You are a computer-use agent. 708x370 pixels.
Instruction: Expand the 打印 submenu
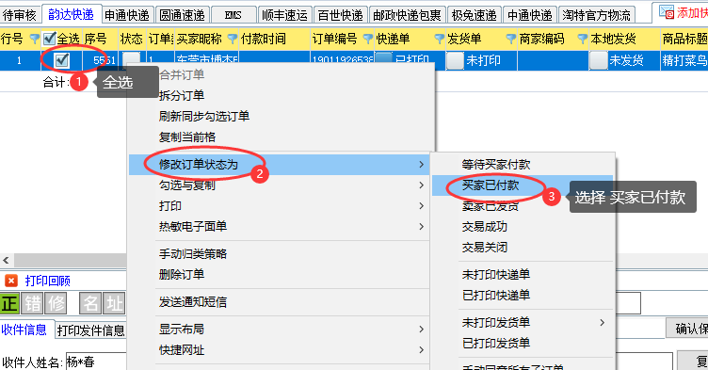279,206
